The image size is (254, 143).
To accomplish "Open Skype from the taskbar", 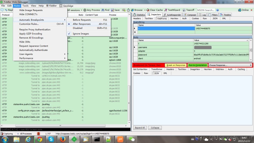I will pos(51,139).
